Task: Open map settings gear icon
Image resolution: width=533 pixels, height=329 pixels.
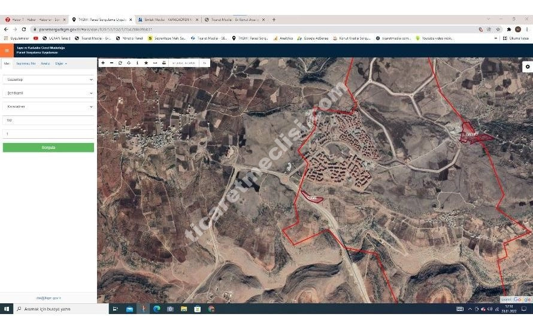Action: (528, 66)
